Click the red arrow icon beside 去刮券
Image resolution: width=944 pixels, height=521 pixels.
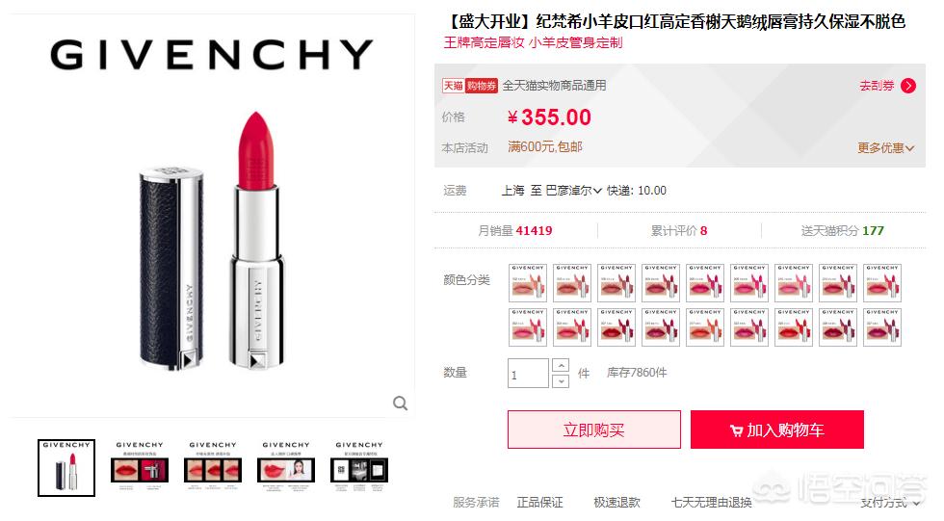pos(907,86)
